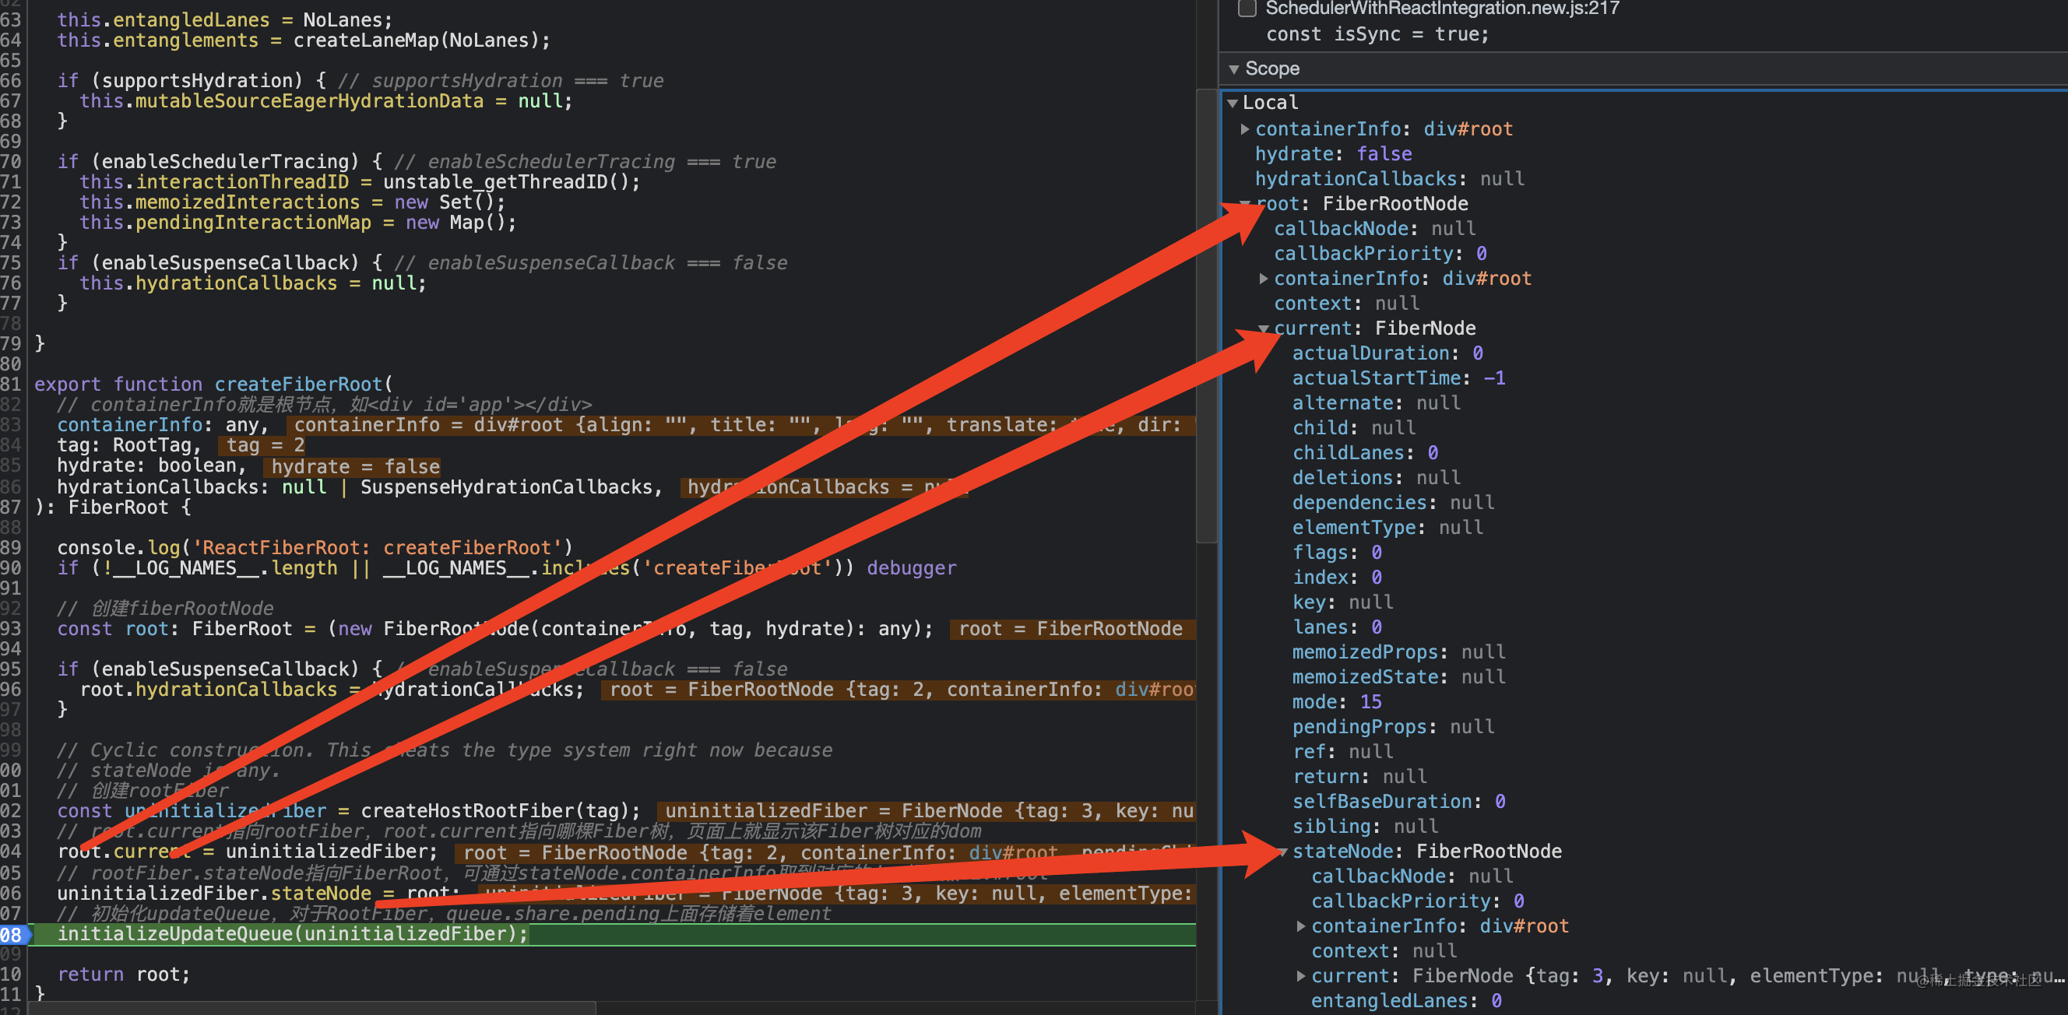2068x1015 pixels.
Task: Click the const isSync = true breakpoint snippet
Action: coord(1377,34)
